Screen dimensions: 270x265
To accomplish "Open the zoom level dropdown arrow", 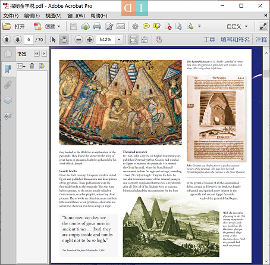I will click(119, 39).
